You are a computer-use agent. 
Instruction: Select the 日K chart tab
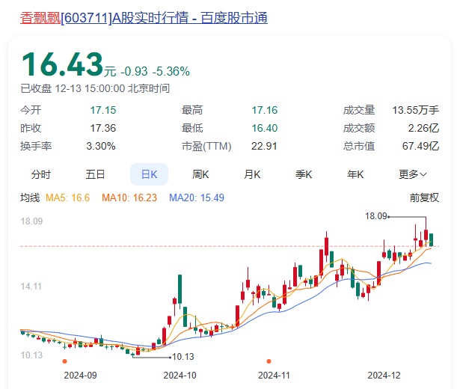tap(149, 174)
